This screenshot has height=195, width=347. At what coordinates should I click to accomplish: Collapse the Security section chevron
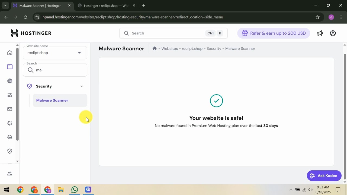(82, 86)
